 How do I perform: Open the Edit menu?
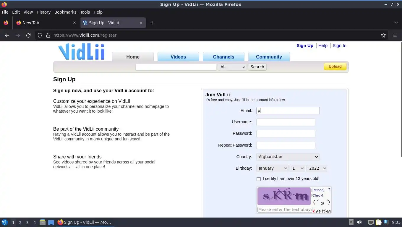[16, 12]
